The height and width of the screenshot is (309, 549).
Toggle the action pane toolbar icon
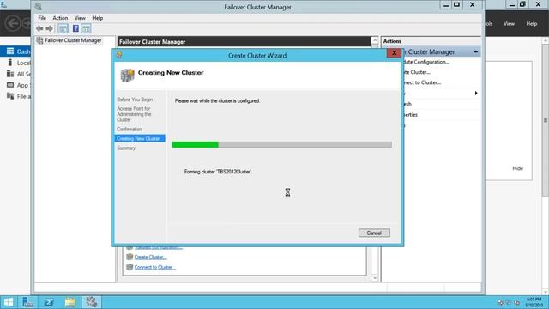(86, 28)
